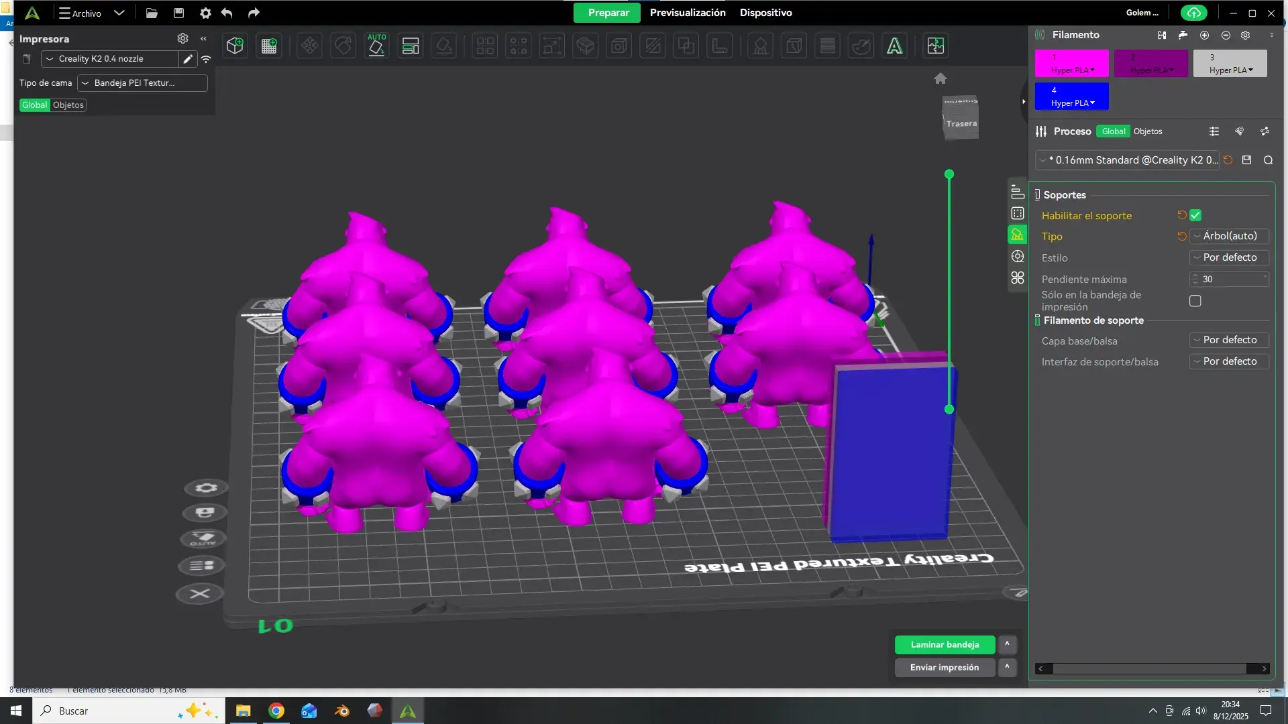Viewport: 1288px width, 724px height.
Task: Open the Quality settings tab in sidebar
Action: coord(1017,192)
